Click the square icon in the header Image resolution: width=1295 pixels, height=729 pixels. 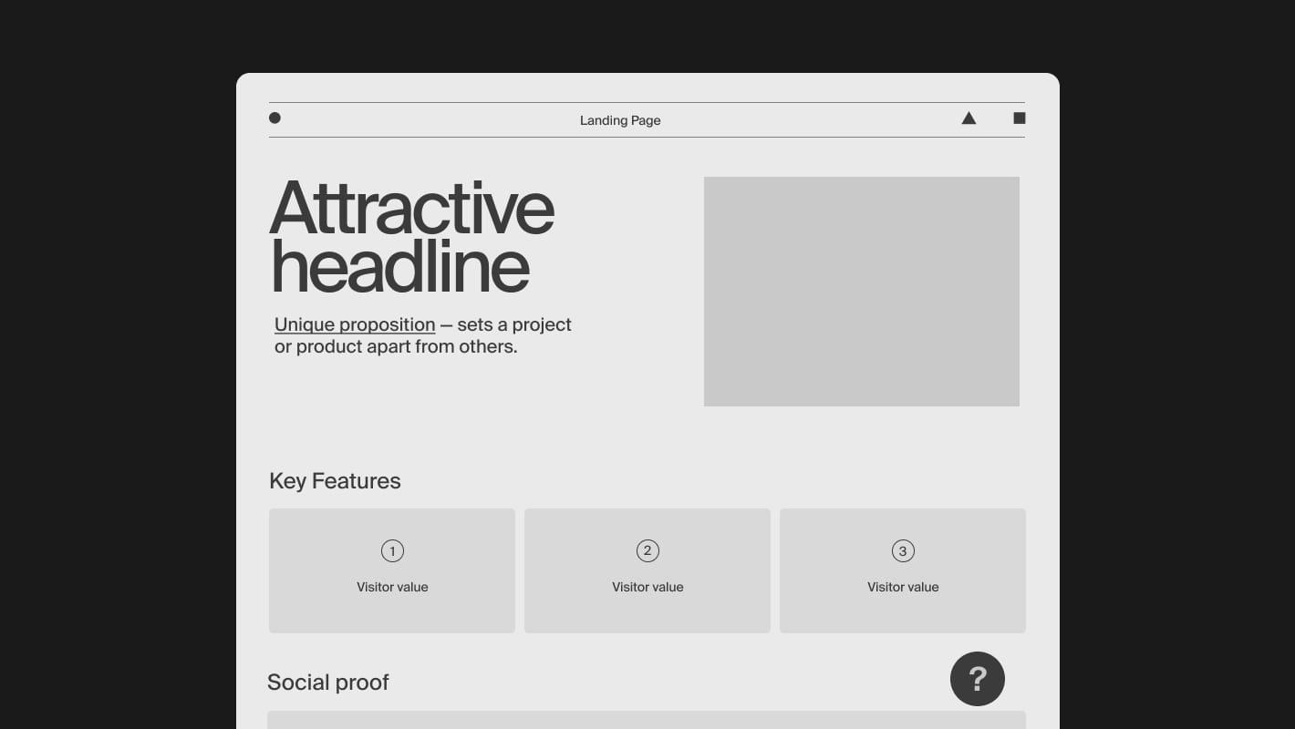1020,118
